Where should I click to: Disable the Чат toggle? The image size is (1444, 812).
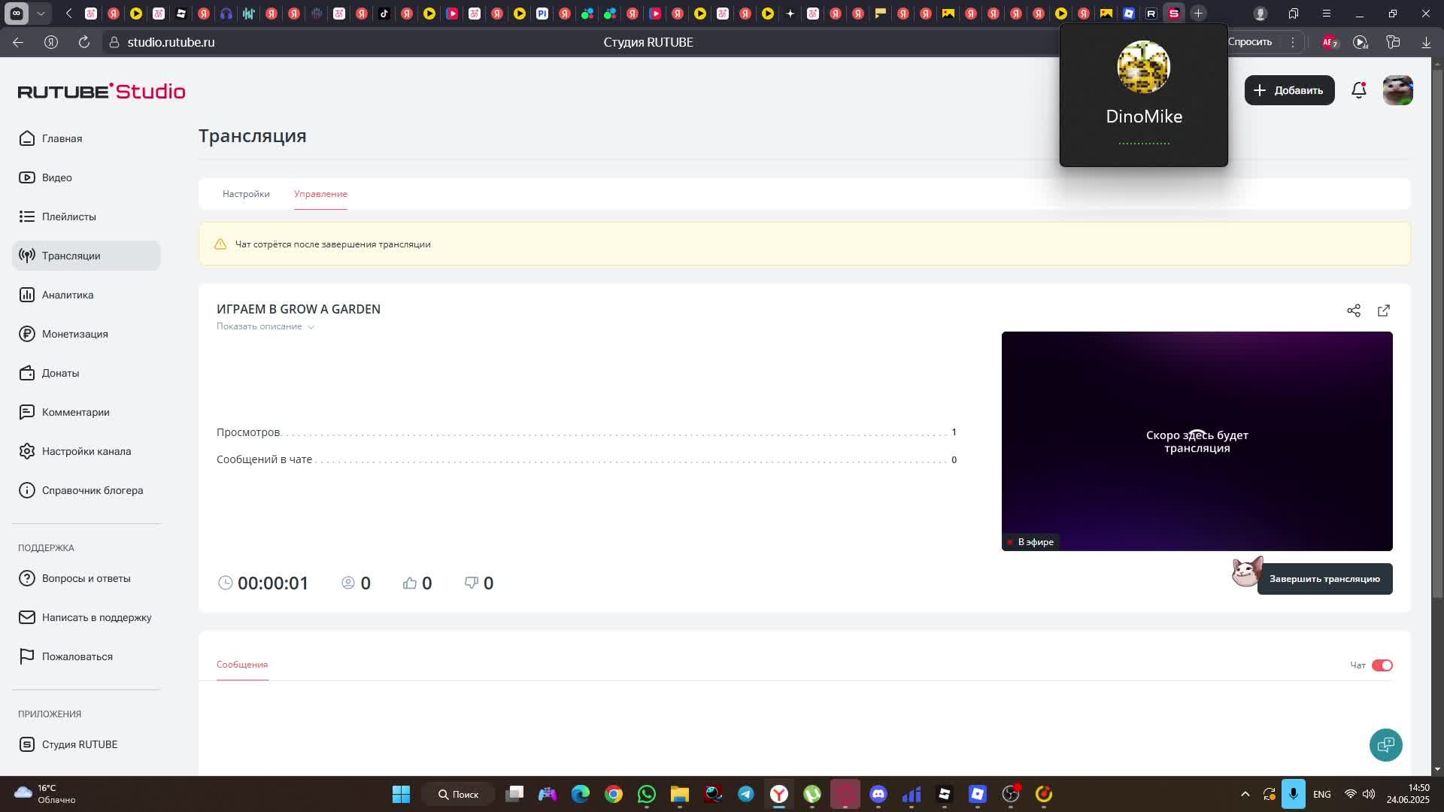click(1382, 665)
